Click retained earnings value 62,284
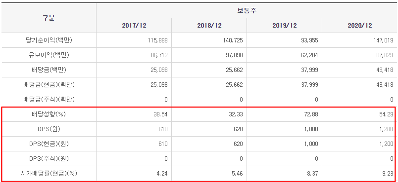This screenshot has height=182, width=398. [x=310, y=55]
